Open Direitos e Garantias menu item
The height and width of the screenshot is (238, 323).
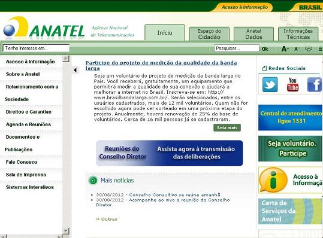click(x=28, y=112)
